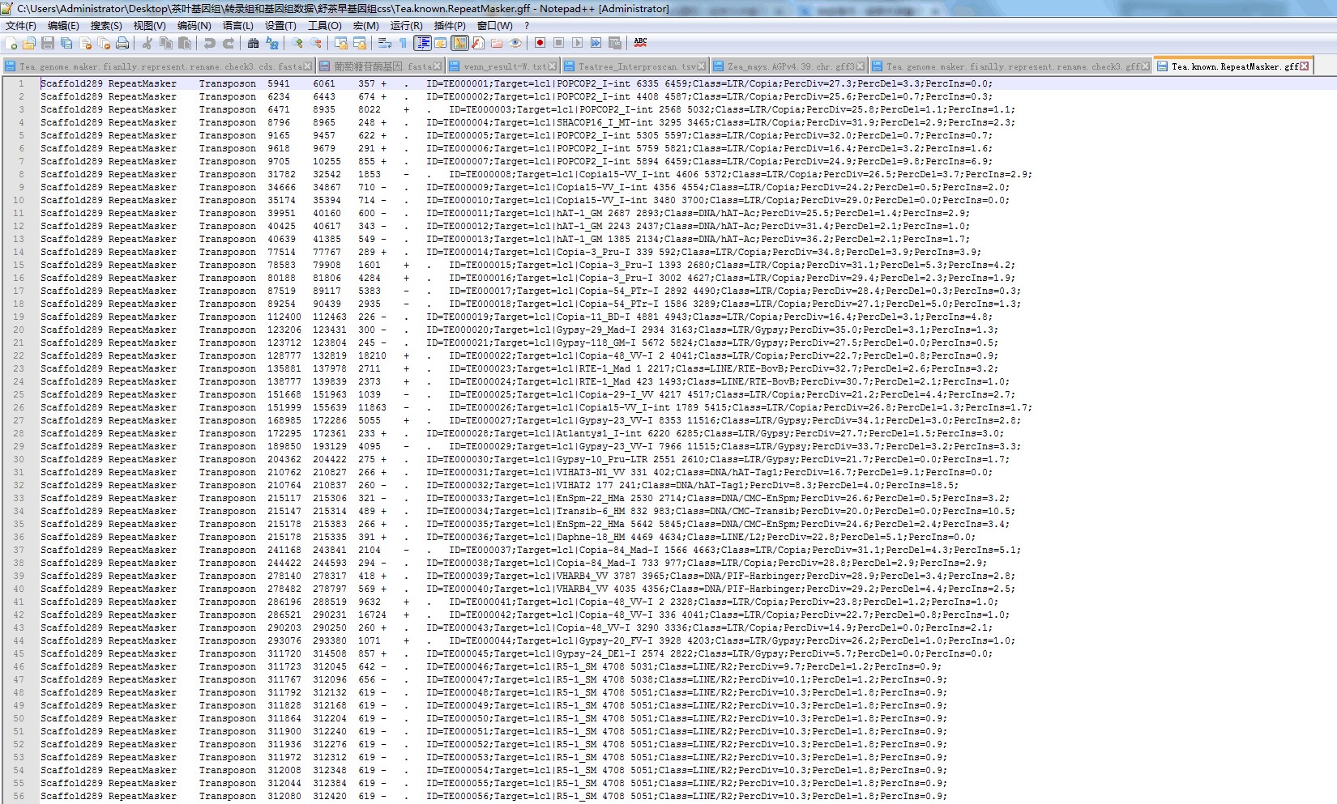Screen dimensions: 1337x804
Task: Click ID=TE000045 on line 45
Action: [459, 653]
